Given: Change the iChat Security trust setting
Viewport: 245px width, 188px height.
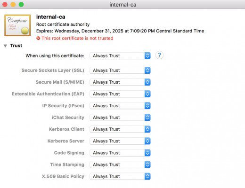Looking at the screenshot, I should click(120, 117).
